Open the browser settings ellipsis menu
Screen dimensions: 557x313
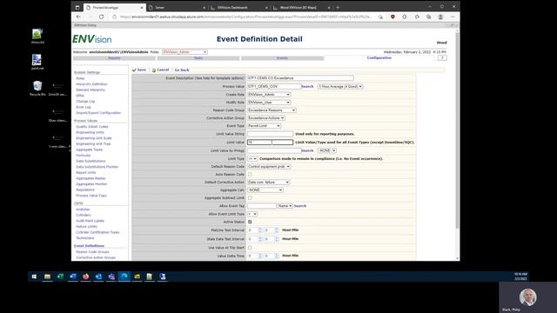click(x=453, y=17)
